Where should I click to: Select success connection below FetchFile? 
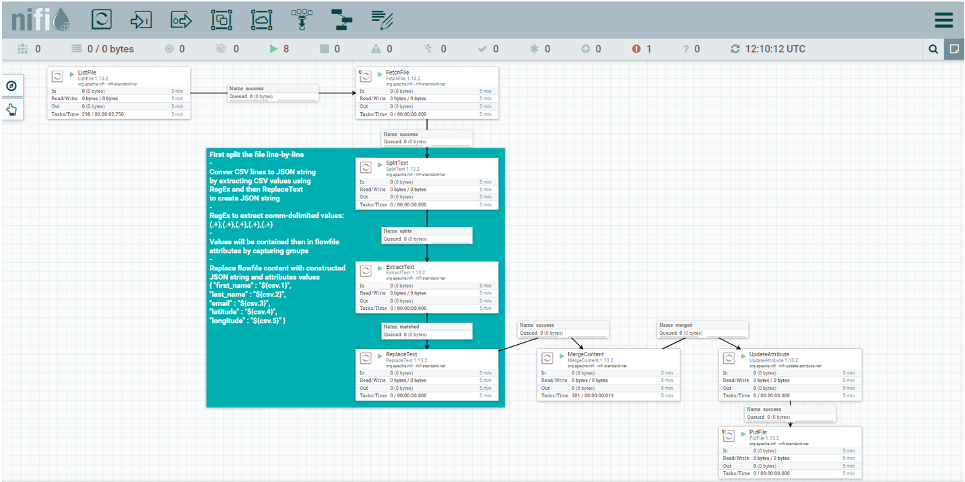click(x=427, y=138)
